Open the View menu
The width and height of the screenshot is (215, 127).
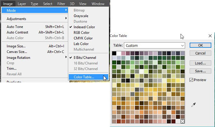point(83,4)
